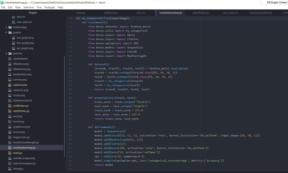Open the Selection menu
Image resolution: width=288 pixels, height=173 pixels.
pyautogui.click(x=29, y=7)
